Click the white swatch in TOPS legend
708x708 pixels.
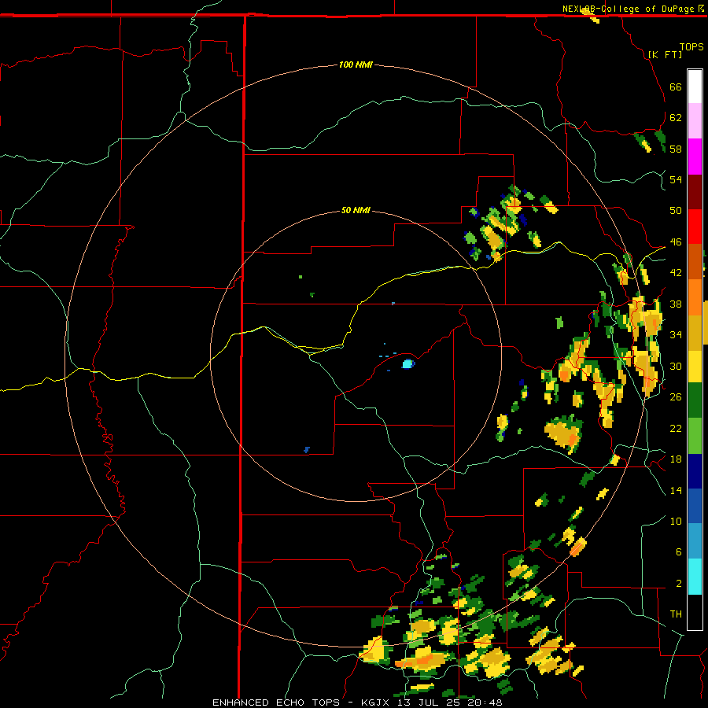click(x=695, y=87)
